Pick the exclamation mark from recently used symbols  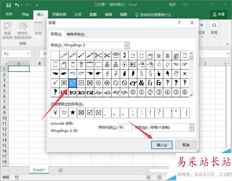pyautogui.click(x=150, y=113)
